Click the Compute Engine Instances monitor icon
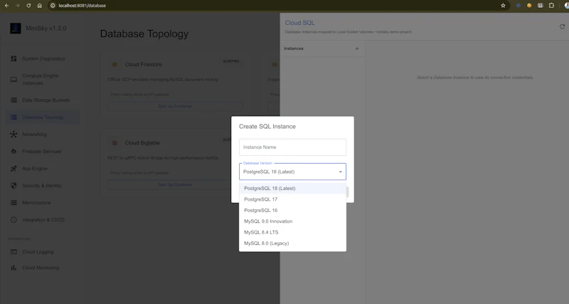The width and height of the screenshot is (569, 304). [14, 79]
